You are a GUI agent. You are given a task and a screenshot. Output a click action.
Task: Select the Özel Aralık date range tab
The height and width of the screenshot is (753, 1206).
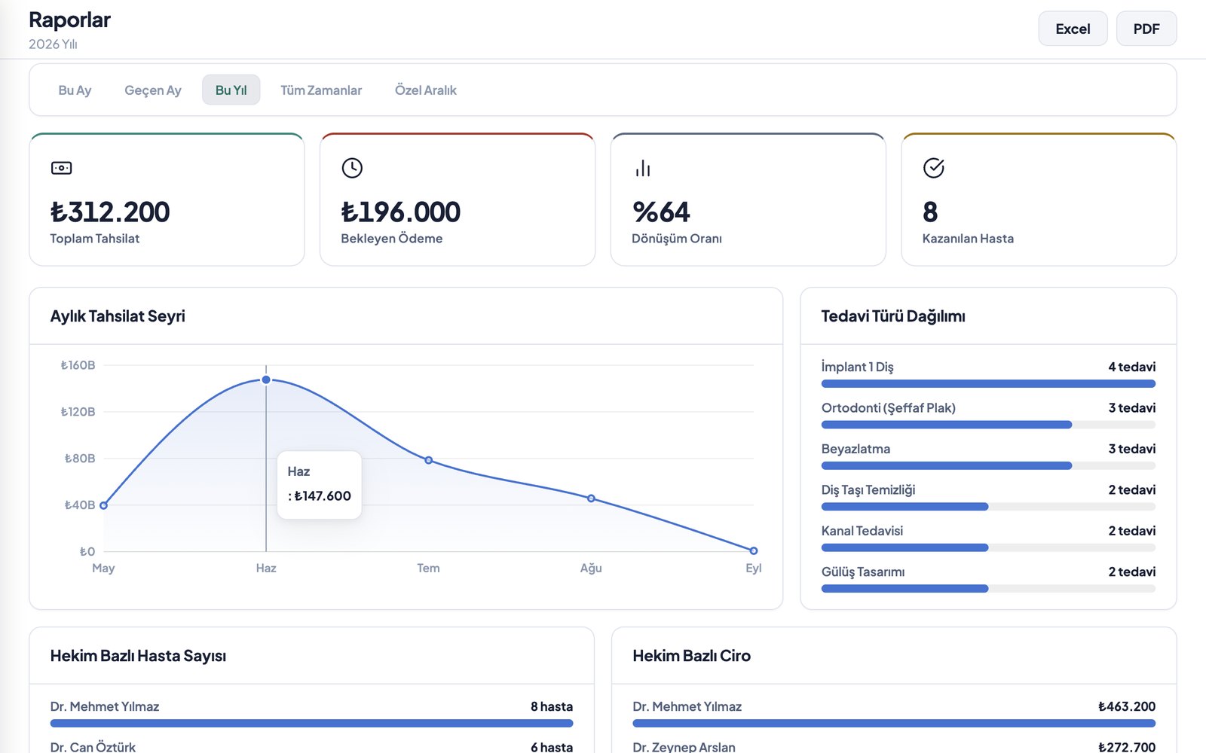pos(426,90)
